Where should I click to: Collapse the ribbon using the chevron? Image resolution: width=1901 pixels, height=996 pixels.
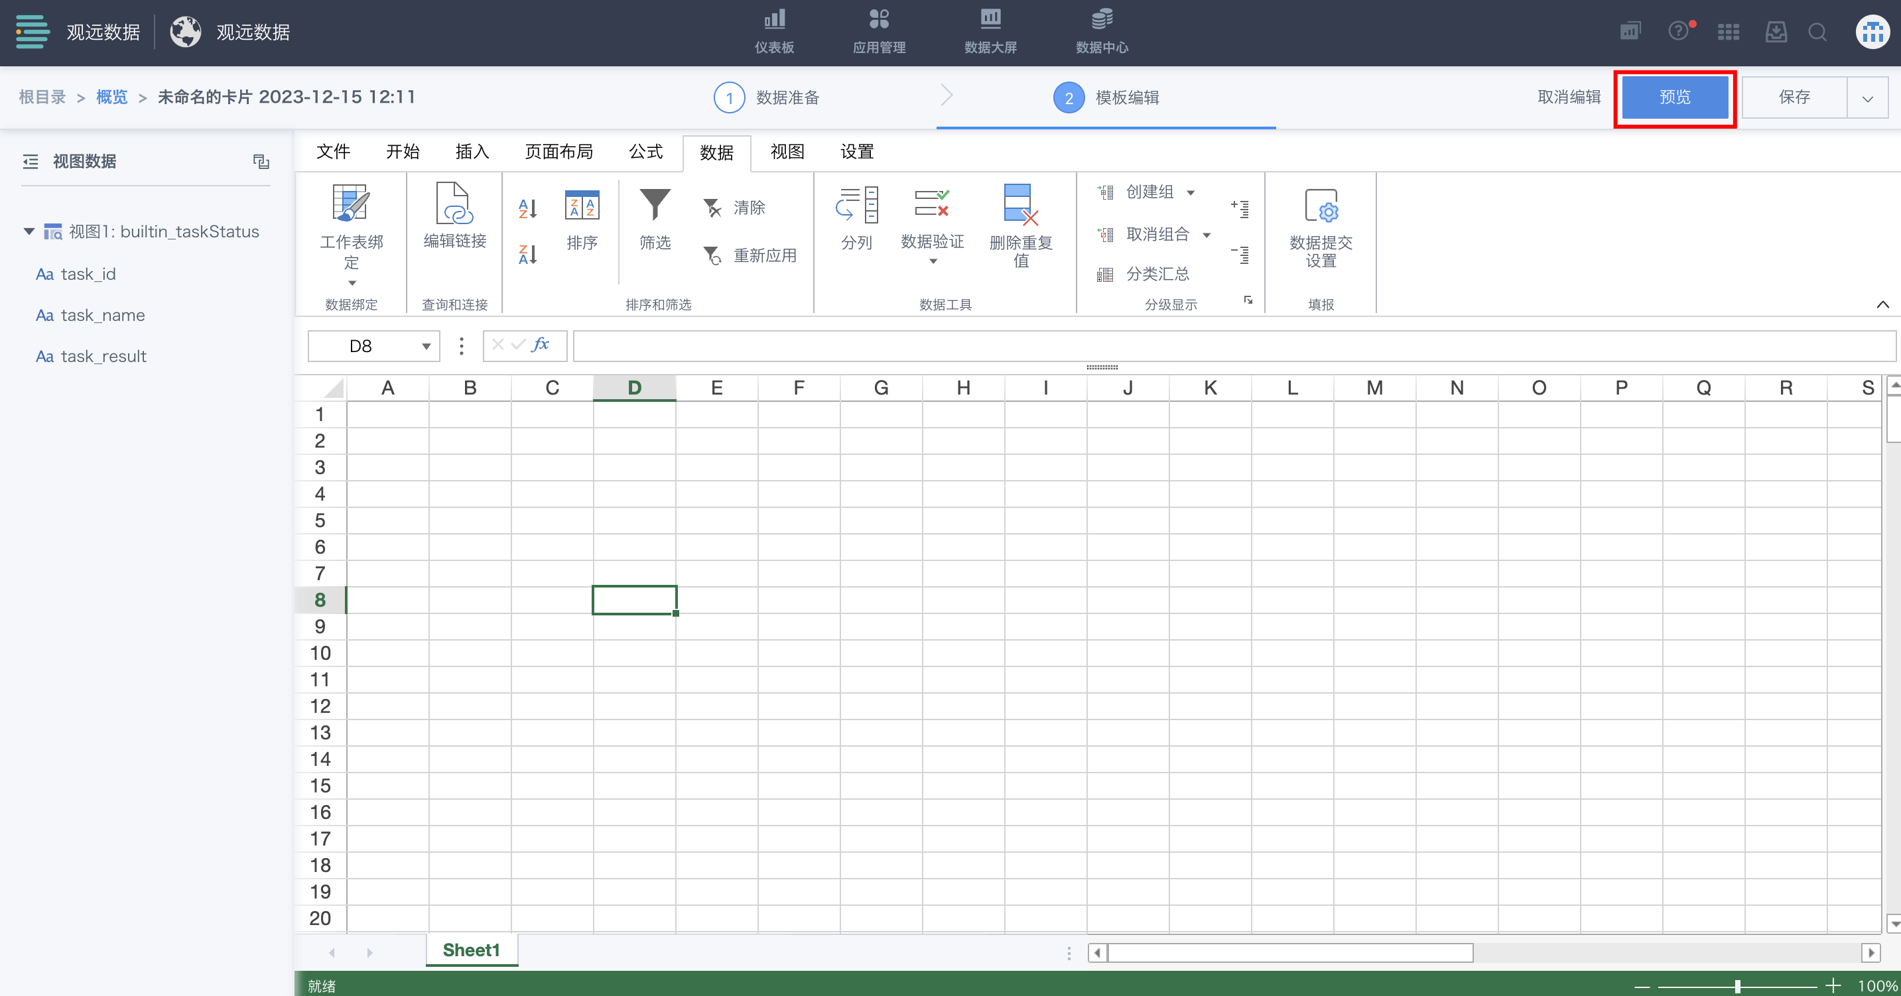[x=1882, y=305]
